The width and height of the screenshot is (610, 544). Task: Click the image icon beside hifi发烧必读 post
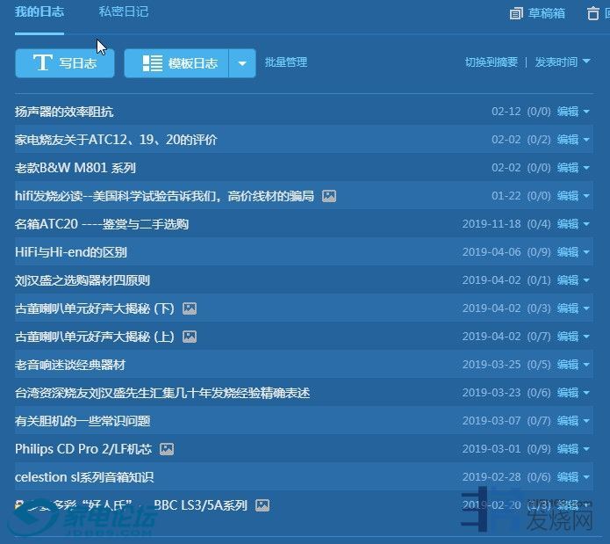point(329,196)
